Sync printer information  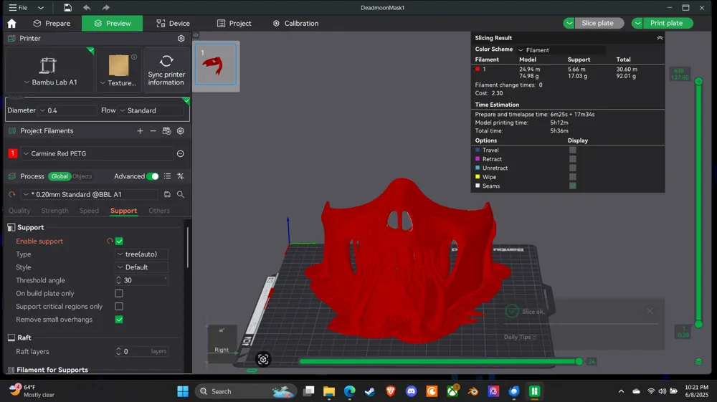[x=166, y=70]
